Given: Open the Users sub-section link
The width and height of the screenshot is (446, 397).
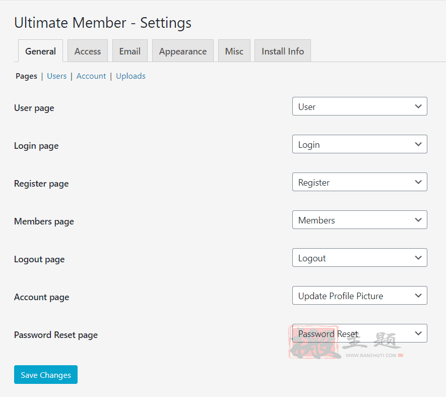Looking at the screenshot, I should click(x=56, y=76).
